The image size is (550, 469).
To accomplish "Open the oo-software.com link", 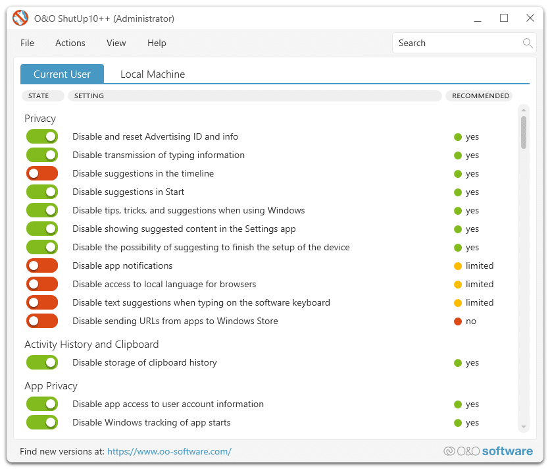I will click(169, 452).
